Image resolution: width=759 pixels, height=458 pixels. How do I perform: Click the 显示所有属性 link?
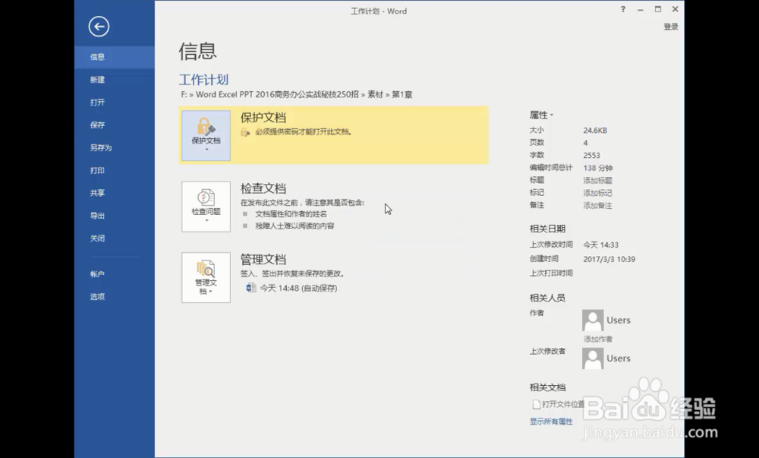pyautogui.click(x=550, y=421)
